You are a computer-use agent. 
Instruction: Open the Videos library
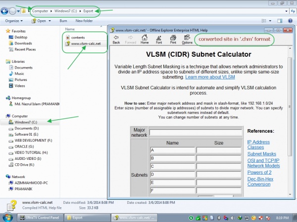click(20, 86)
